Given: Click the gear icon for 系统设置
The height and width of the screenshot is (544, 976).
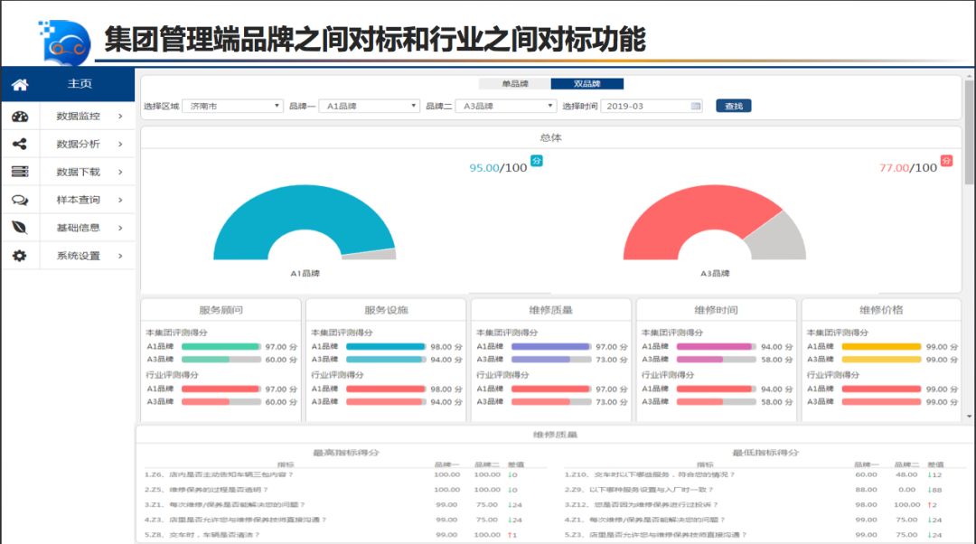Looking at the screenshot, I should tap(20, 256).
